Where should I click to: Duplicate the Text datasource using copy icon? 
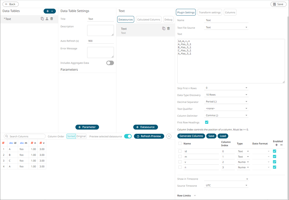[164, 28]
